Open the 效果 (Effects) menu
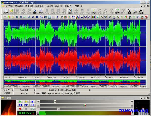 tap(29, 6)
